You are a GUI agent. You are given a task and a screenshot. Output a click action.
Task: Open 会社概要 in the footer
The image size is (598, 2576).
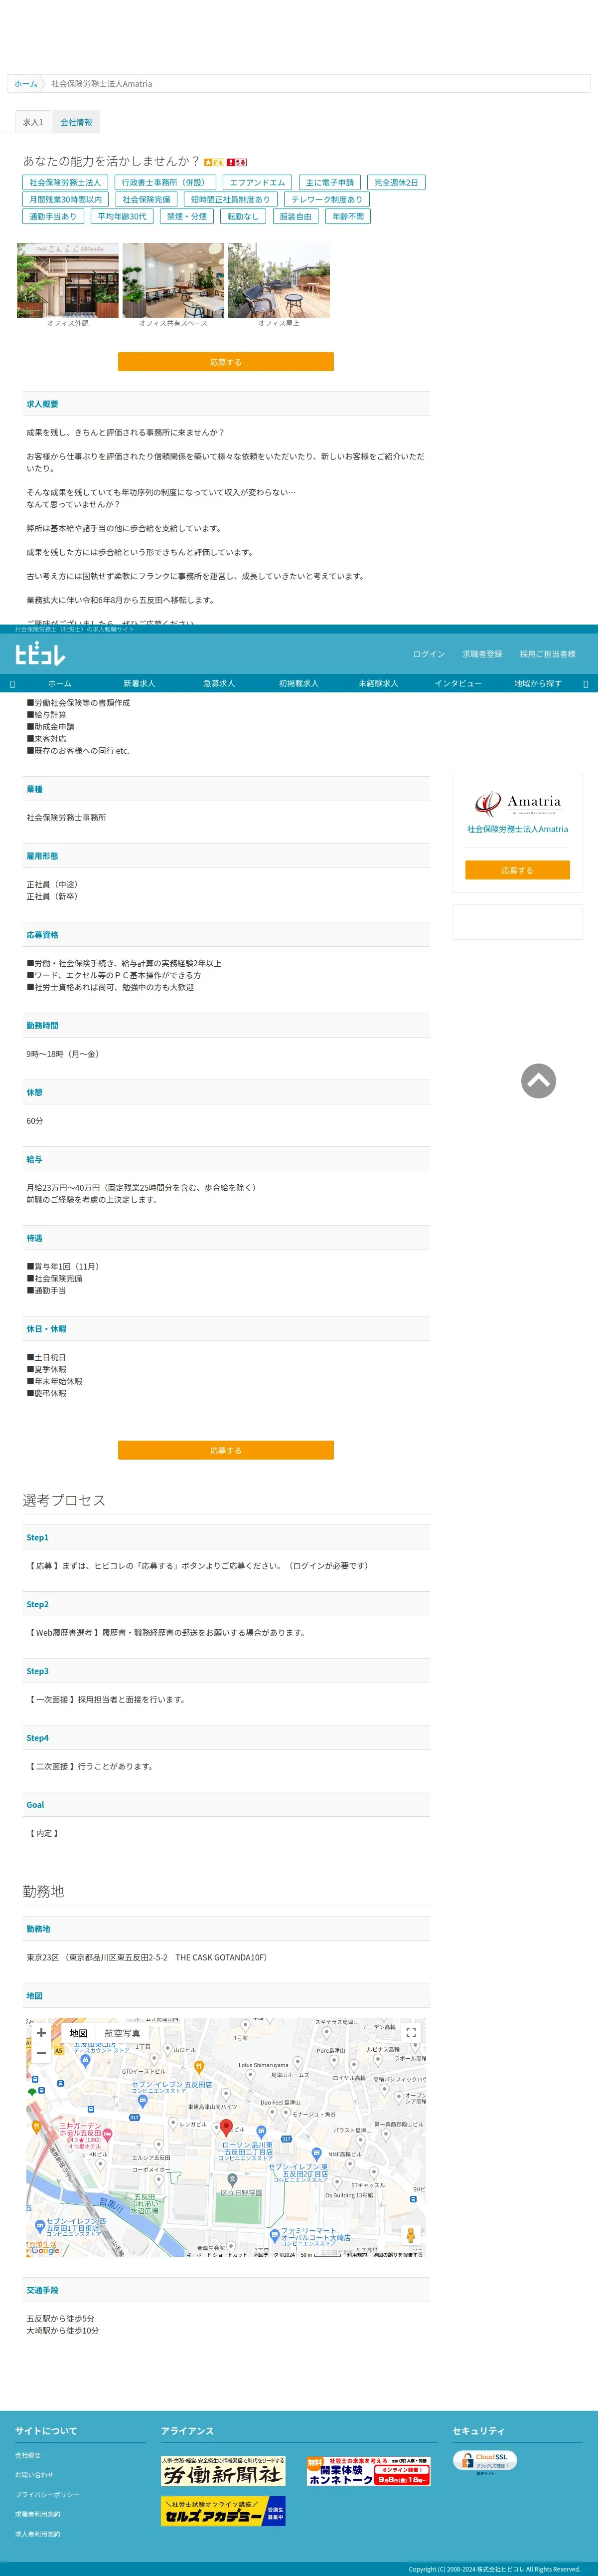28,2455
